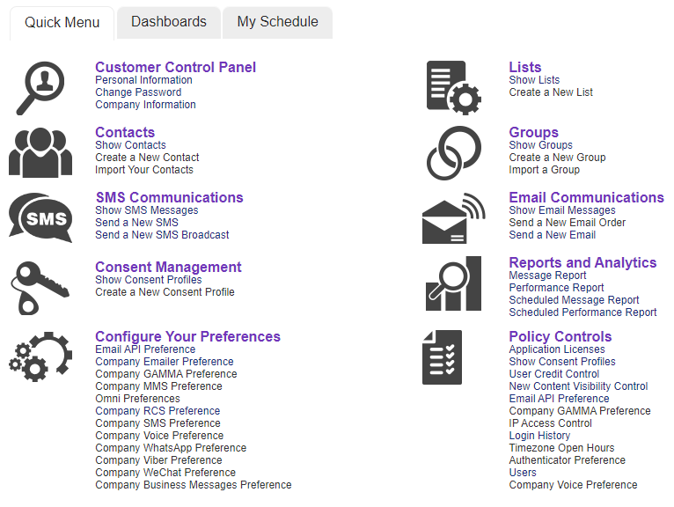
Task: Click the Groups interlocking rings icon
Action: (453, 152)
